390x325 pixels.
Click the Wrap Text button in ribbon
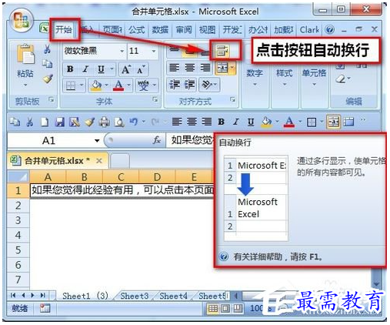pyautogui.click(x=222, y=51)
